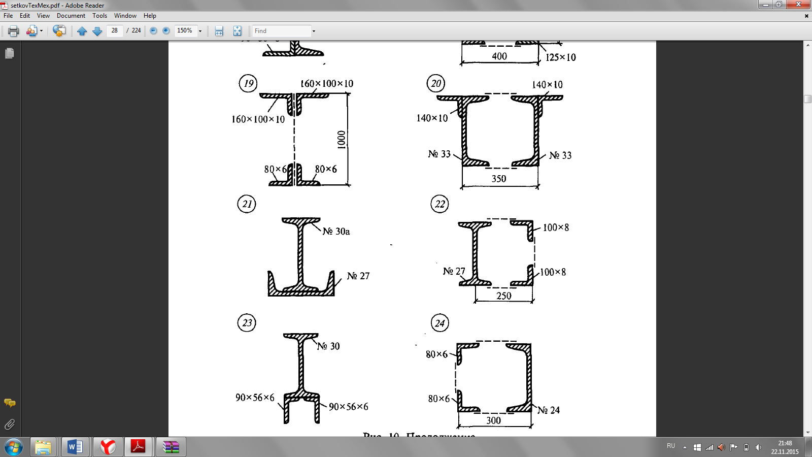Select the Fit Width scrolling mode icon
Viewport: 812px width, 457px height.
click(x=219, y=31)
